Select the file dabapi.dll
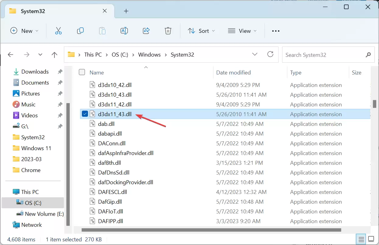The height and width of the screenshot is (245, 379). coord(110,134)
